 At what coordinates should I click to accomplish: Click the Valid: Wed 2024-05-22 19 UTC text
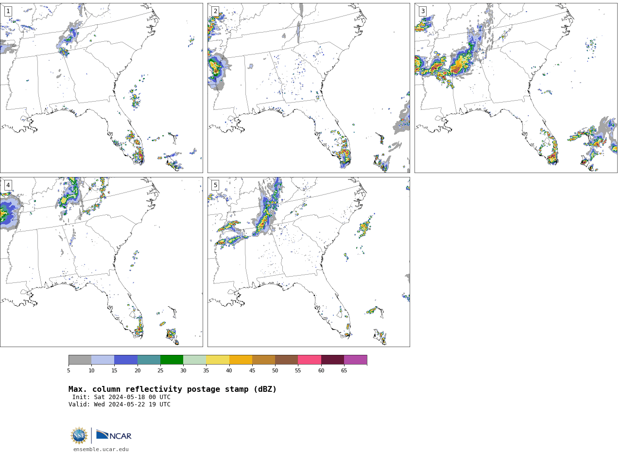pyautogui.click(x=120, y=404)
